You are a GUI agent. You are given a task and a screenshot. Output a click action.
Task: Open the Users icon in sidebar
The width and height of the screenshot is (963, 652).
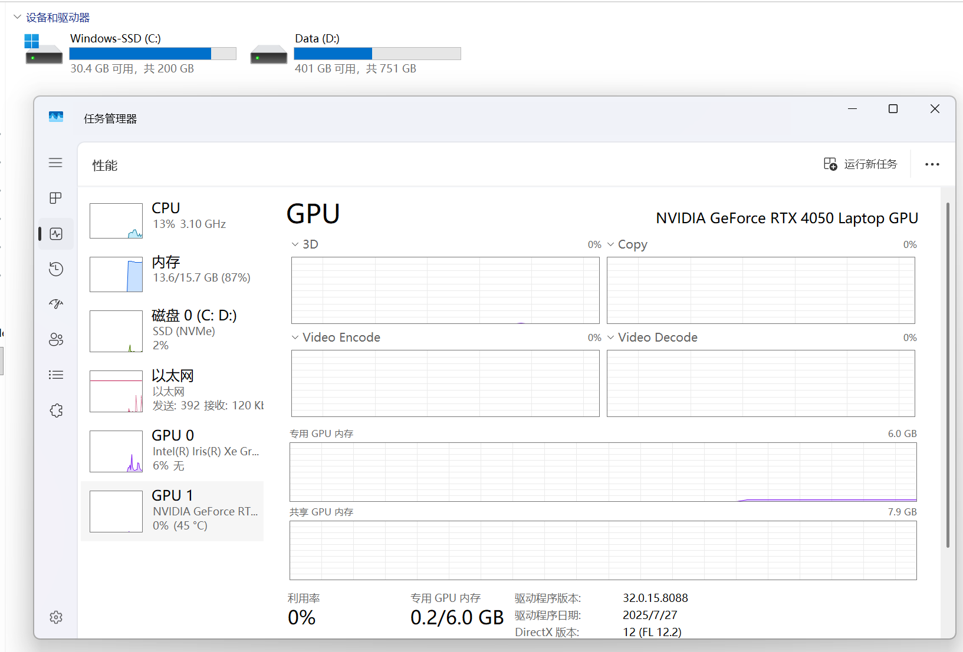point(56,340)
